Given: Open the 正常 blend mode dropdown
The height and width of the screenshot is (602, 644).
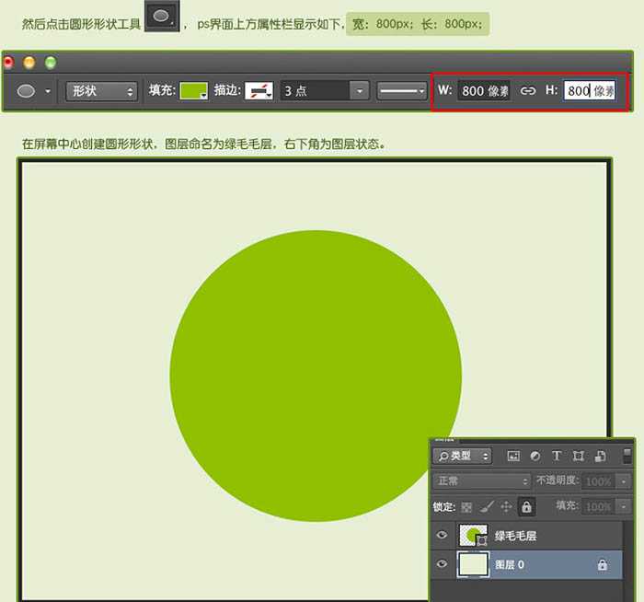Looking at the screenshot, I should pyautogui.click(x=482, y=481).
